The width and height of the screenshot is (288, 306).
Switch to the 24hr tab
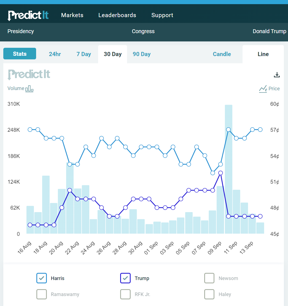point(55,54)
